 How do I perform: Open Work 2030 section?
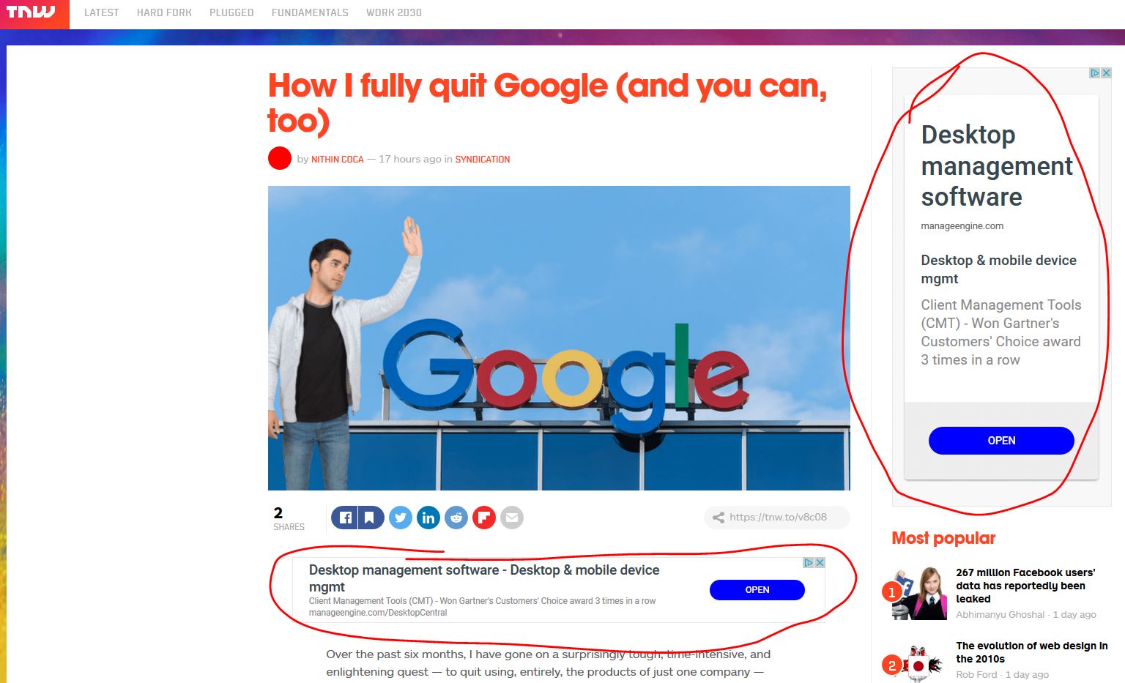point(394,12)
